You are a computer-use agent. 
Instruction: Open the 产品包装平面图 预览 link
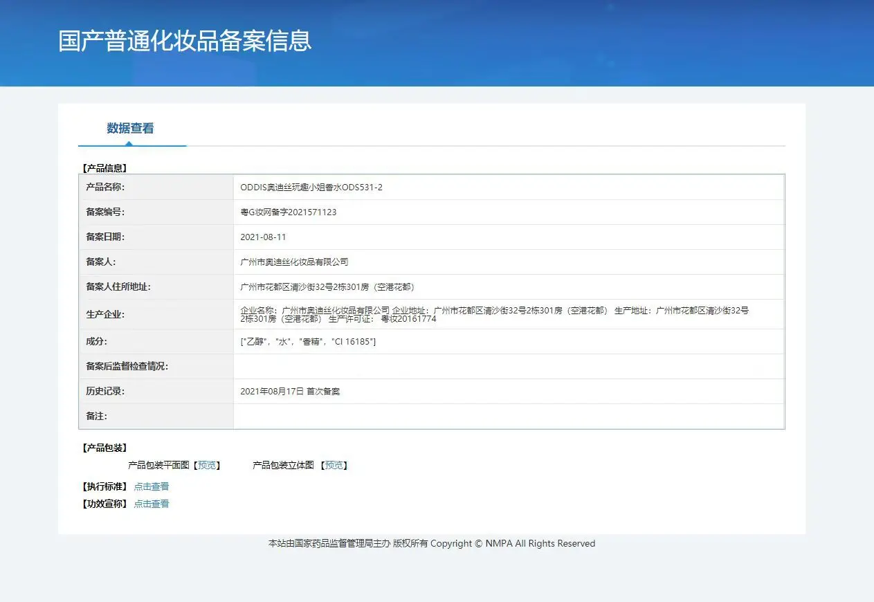tap(206, 465)
